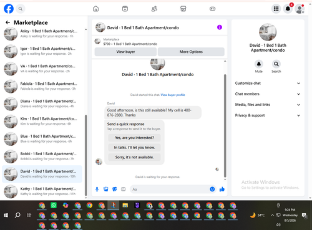Click the purple conversation info icon
The height and width of the screenshot is (230, 312).
coord(220,27)
